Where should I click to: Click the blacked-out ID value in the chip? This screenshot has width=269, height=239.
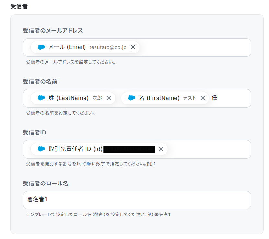(x=129, y=149)
